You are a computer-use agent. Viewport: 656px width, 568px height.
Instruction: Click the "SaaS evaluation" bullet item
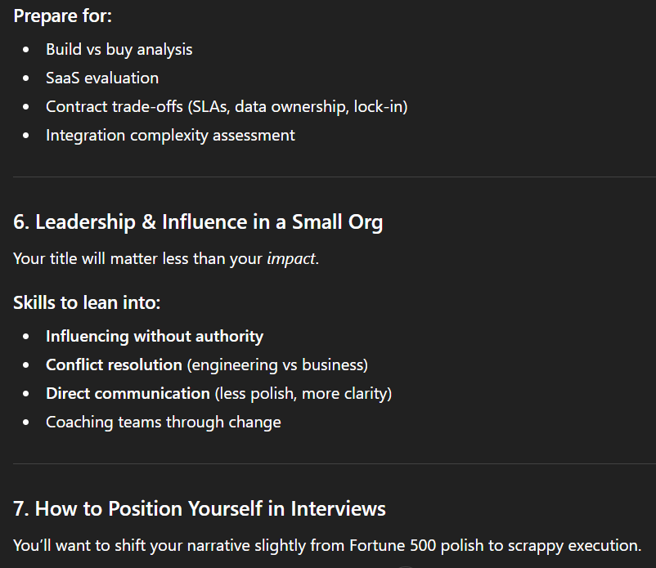[102, 78]
